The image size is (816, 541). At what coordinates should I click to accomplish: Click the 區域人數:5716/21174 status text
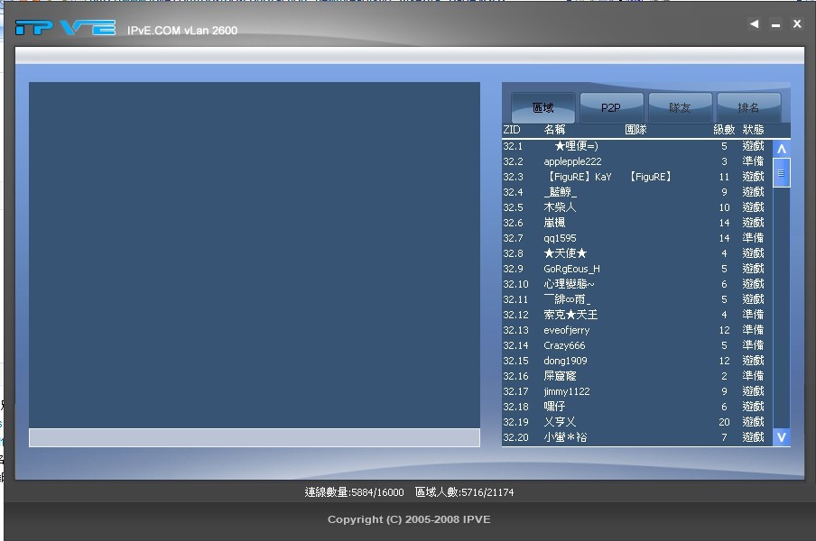click(464, 492)
